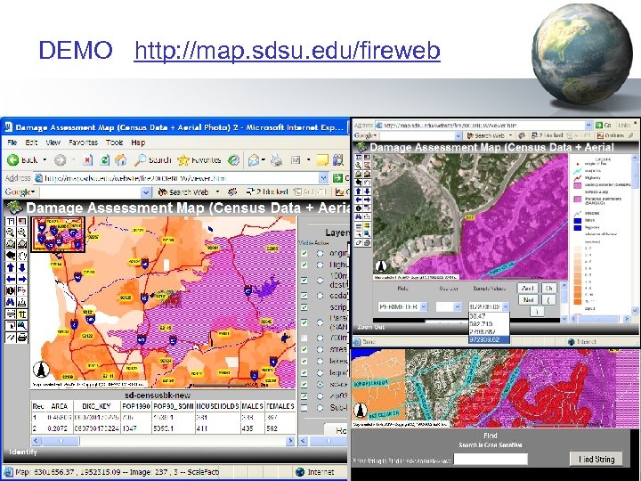Open the PERIMETER field dropdown
641x481 pixels.
424,306
